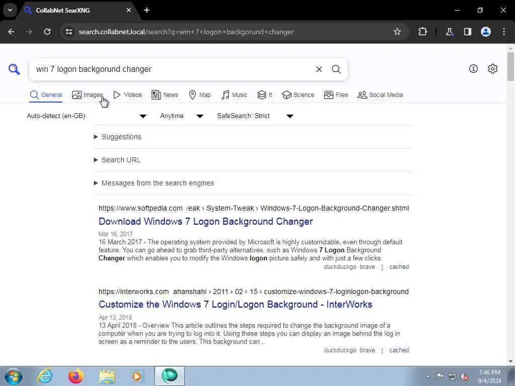Expand the Suggestions section

tap(118, 137)
